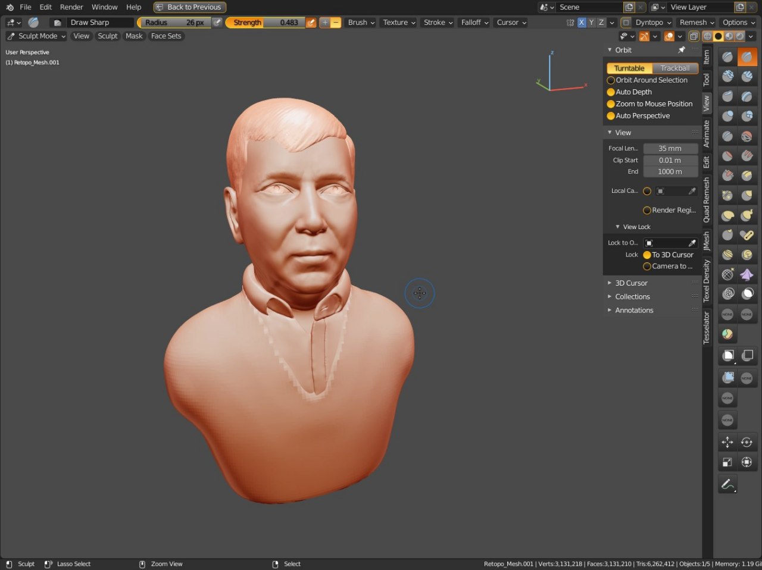The width and height of the screenshot is (762, 570).
Task: Select the multicolored Draw Face Sets tool
Action: [727, 334]
